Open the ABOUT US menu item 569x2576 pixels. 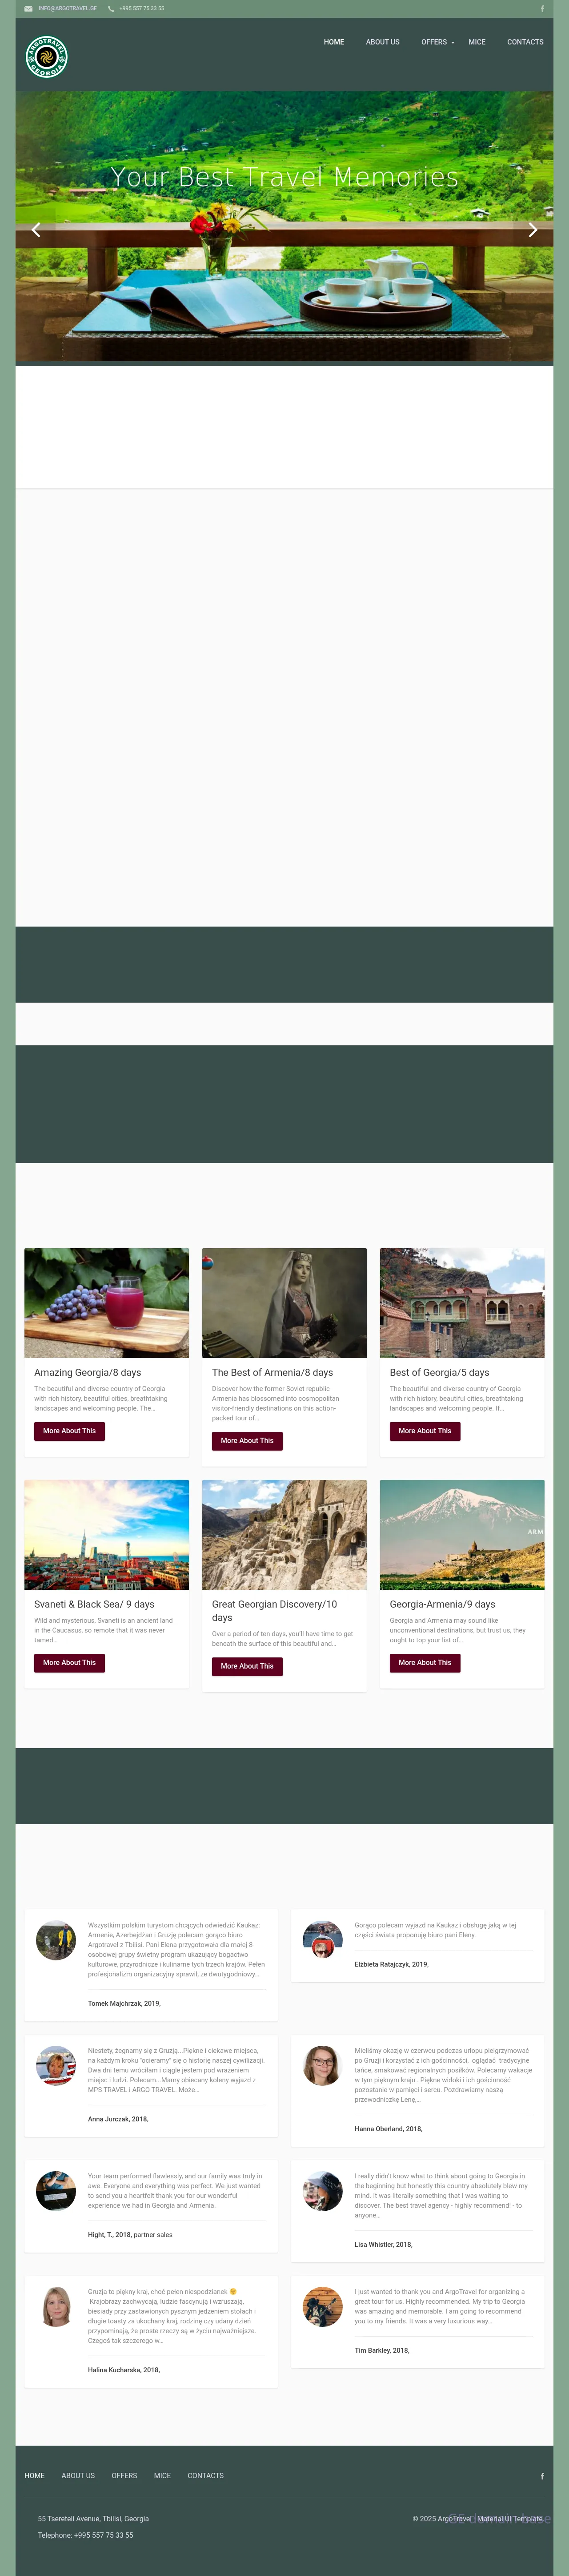382,42
